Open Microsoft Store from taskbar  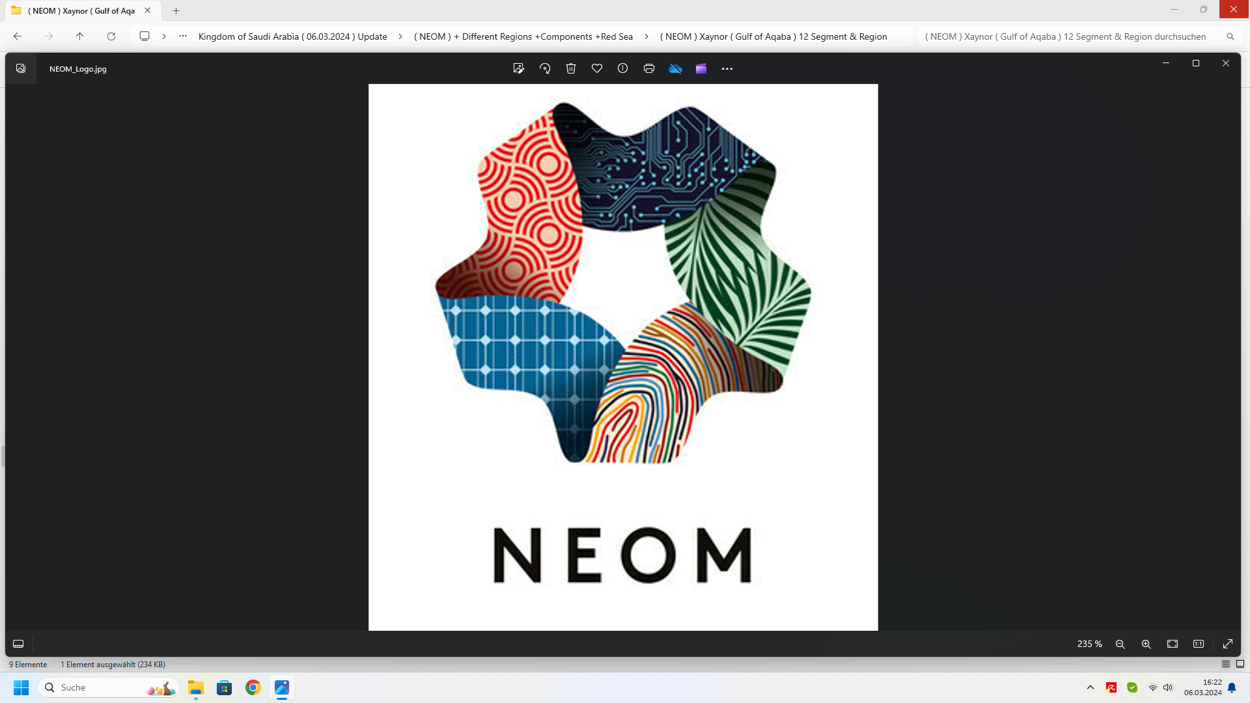pyautogui.click(x=225, y=687)
